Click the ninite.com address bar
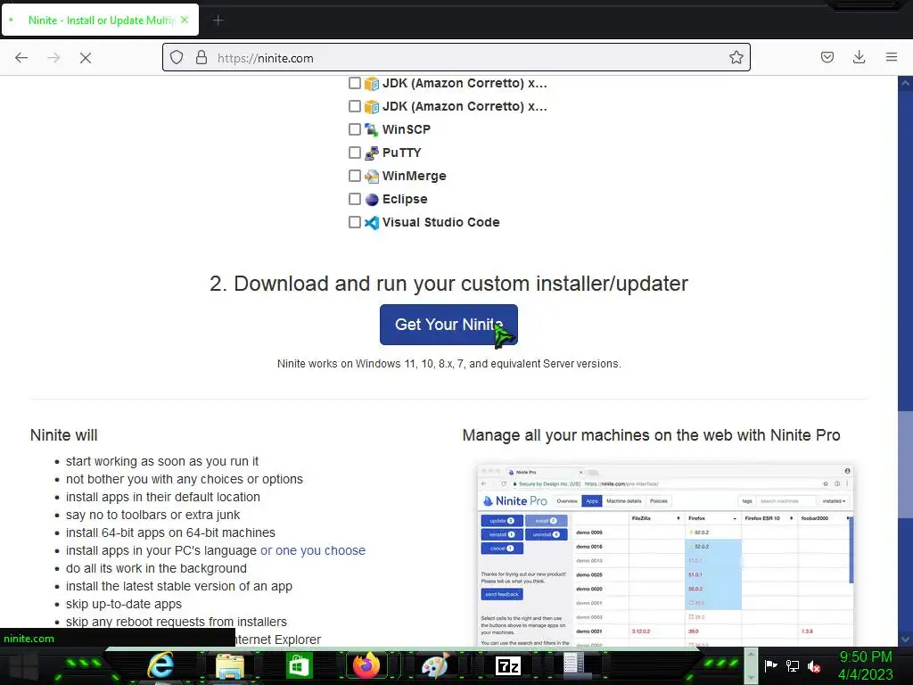The width and height of the screenshot is (913, 685). tap(456, 57)
